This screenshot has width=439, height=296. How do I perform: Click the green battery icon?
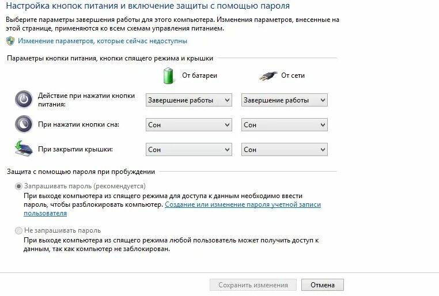point(168,75)
